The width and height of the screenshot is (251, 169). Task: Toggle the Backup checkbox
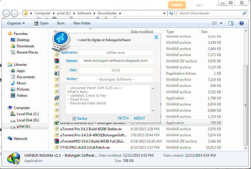[74, 118]
